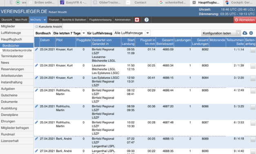This screenshot has width=256, height=154.
Task: Toggle the Kumulierte Ansicht switch
Action: (37, 27)
